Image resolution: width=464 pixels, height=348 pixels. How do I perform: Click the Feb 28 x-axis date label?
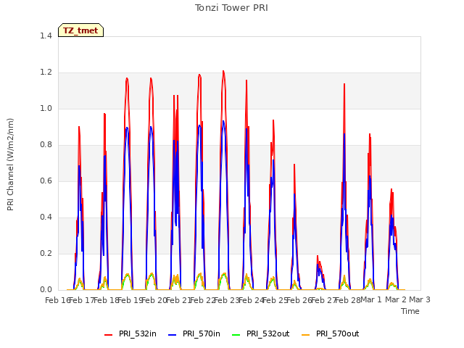[x=348, y=300]
